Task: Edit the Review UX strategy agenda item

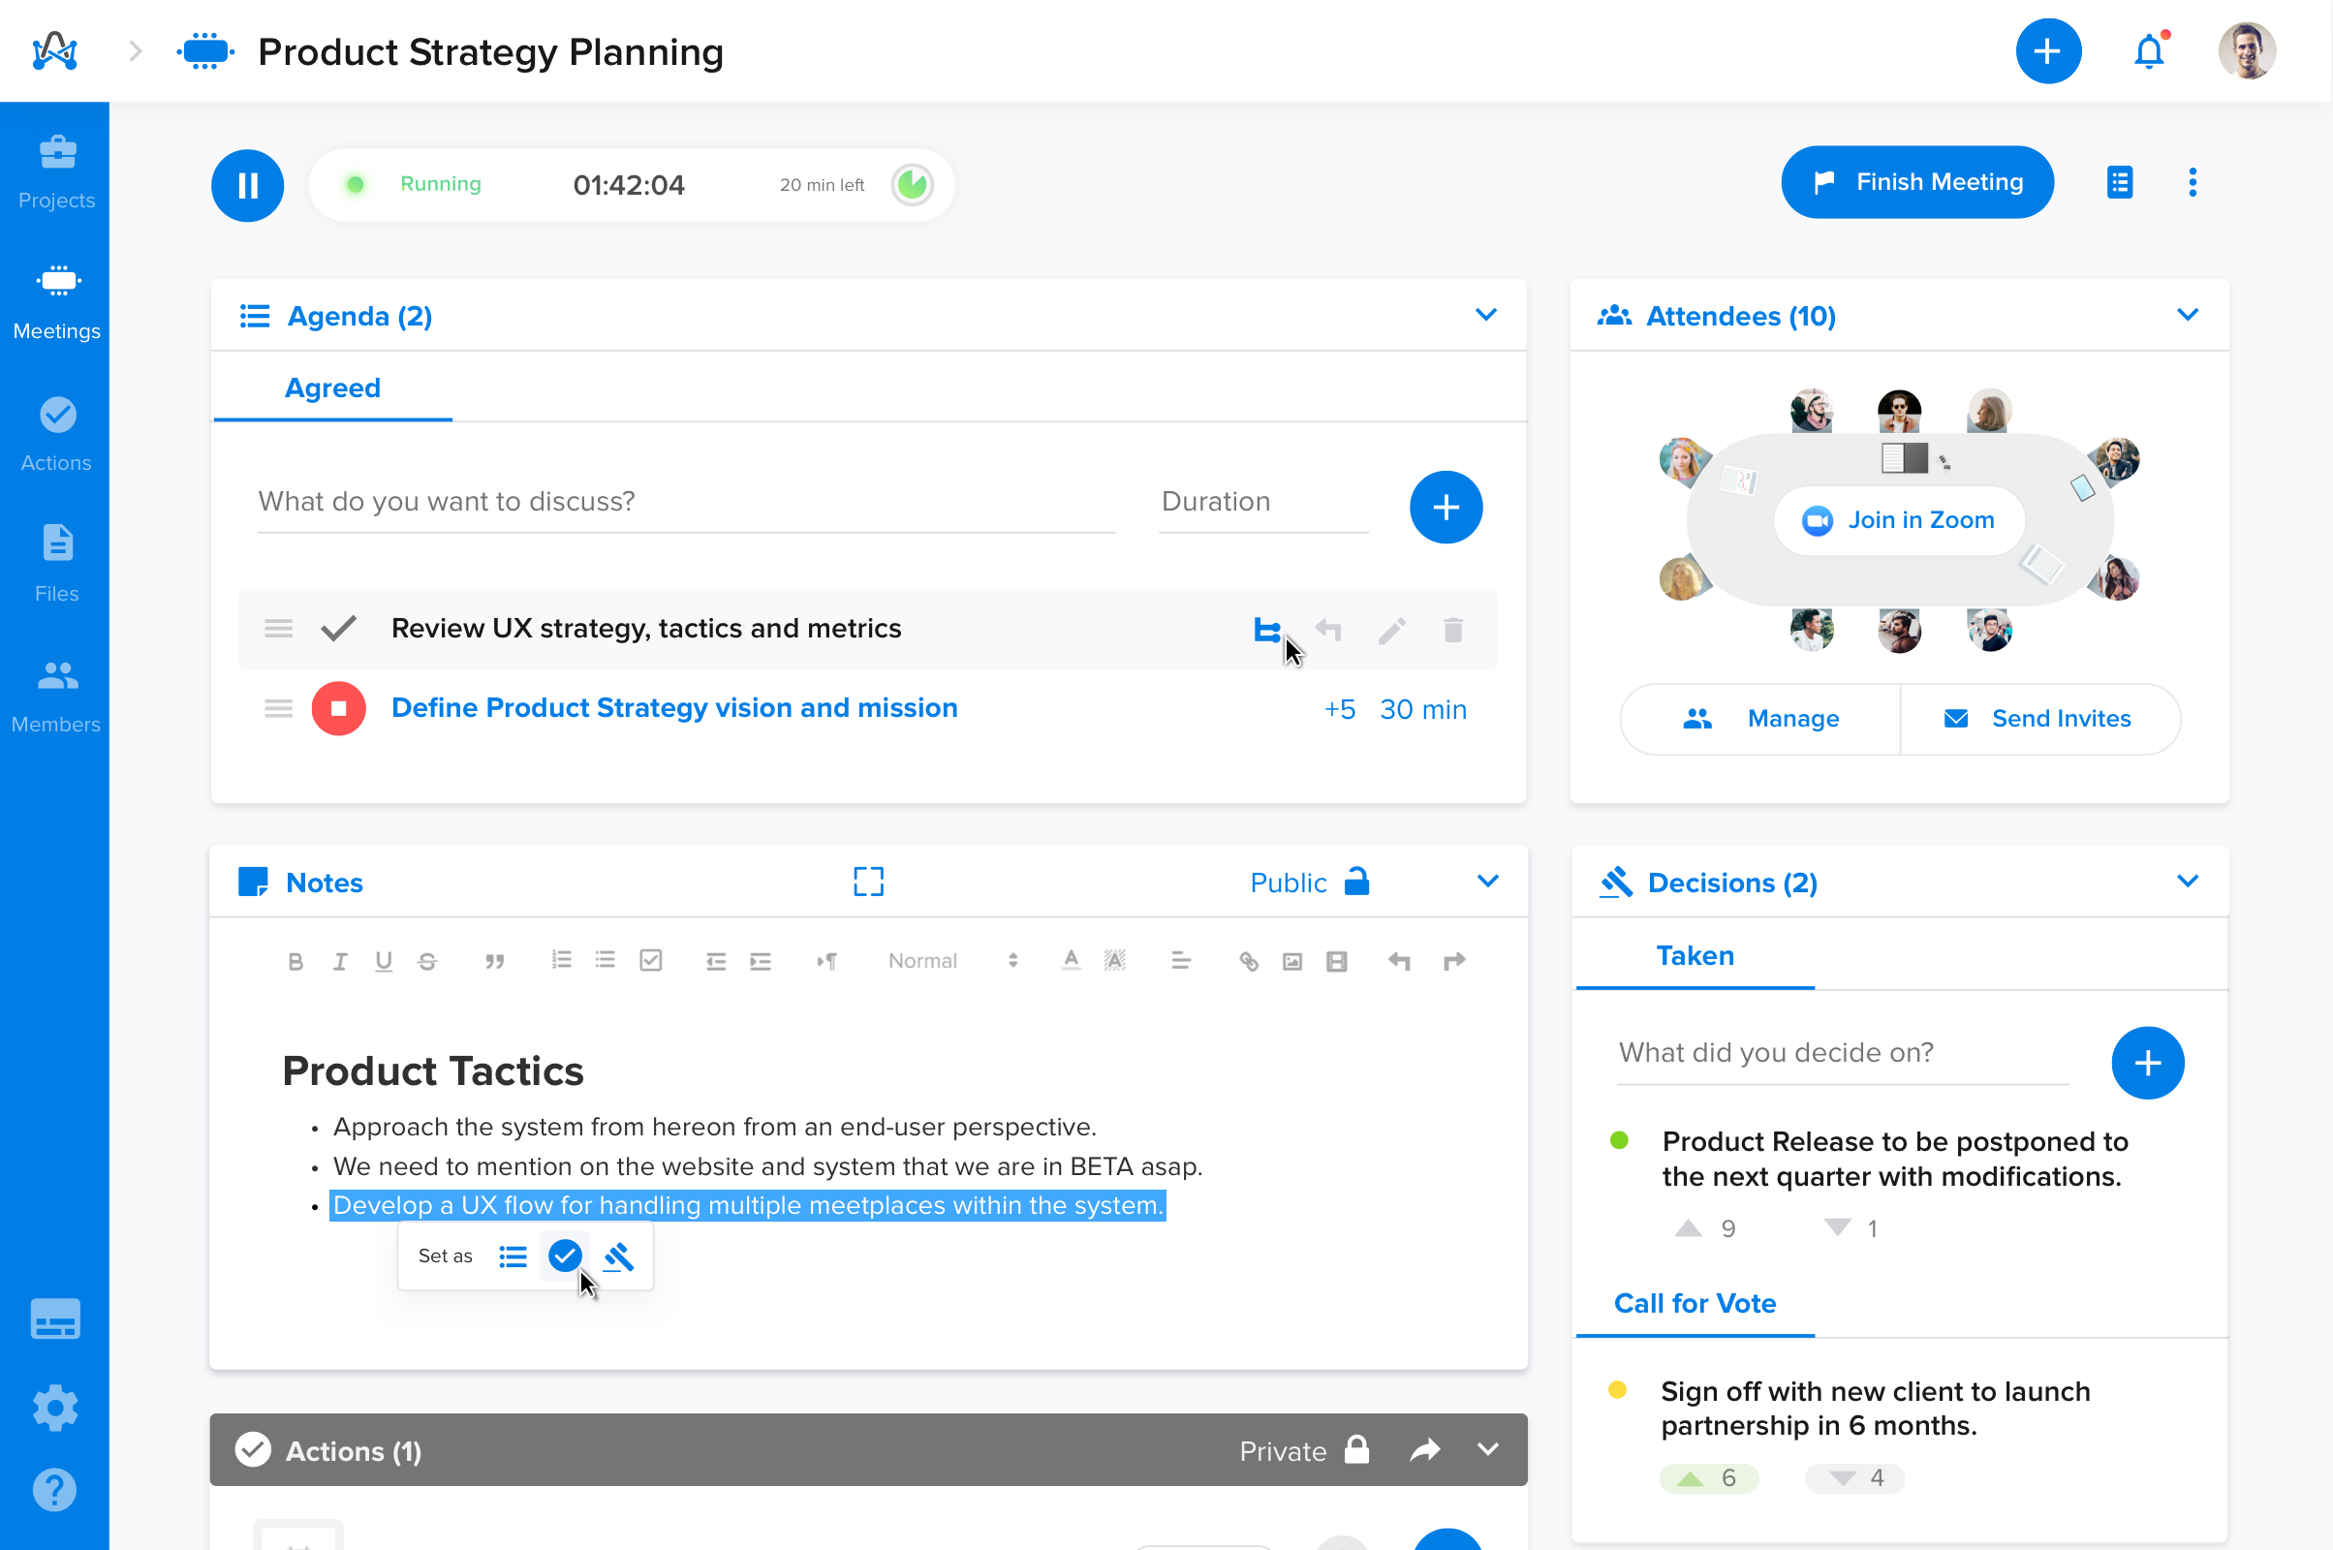Action: 1391,630
